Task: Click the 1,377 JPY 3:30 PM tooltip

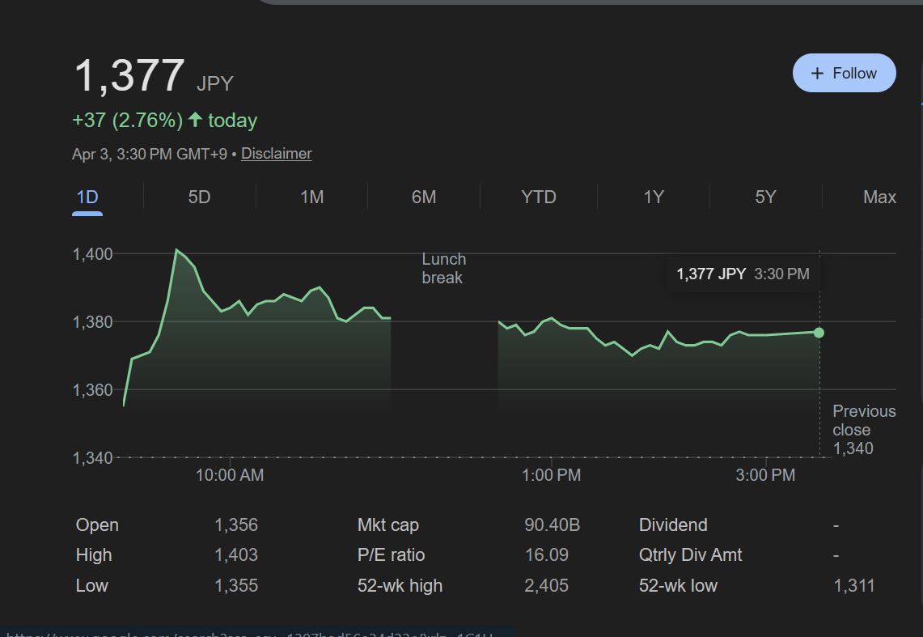Action: (743, 274)
